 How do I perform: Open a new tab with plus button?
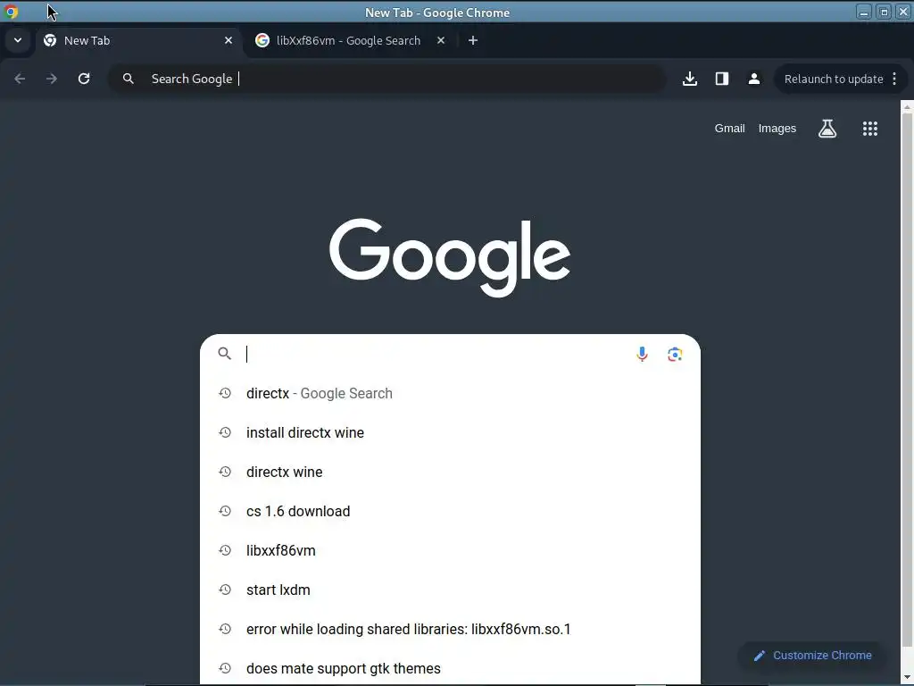click(x=473, y=40)
